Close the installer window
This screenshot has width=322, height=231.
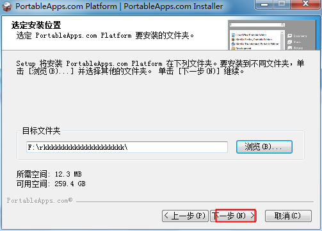[305, 4]
